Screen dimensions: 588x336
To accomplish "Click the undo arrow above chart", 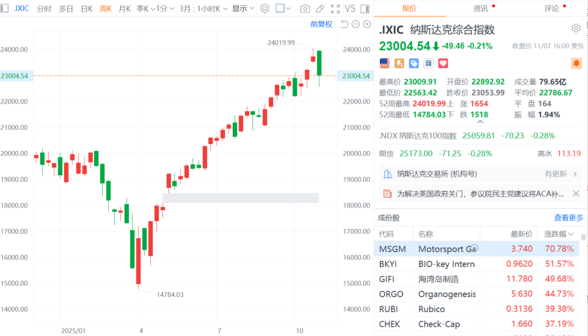I will (344, 24).
